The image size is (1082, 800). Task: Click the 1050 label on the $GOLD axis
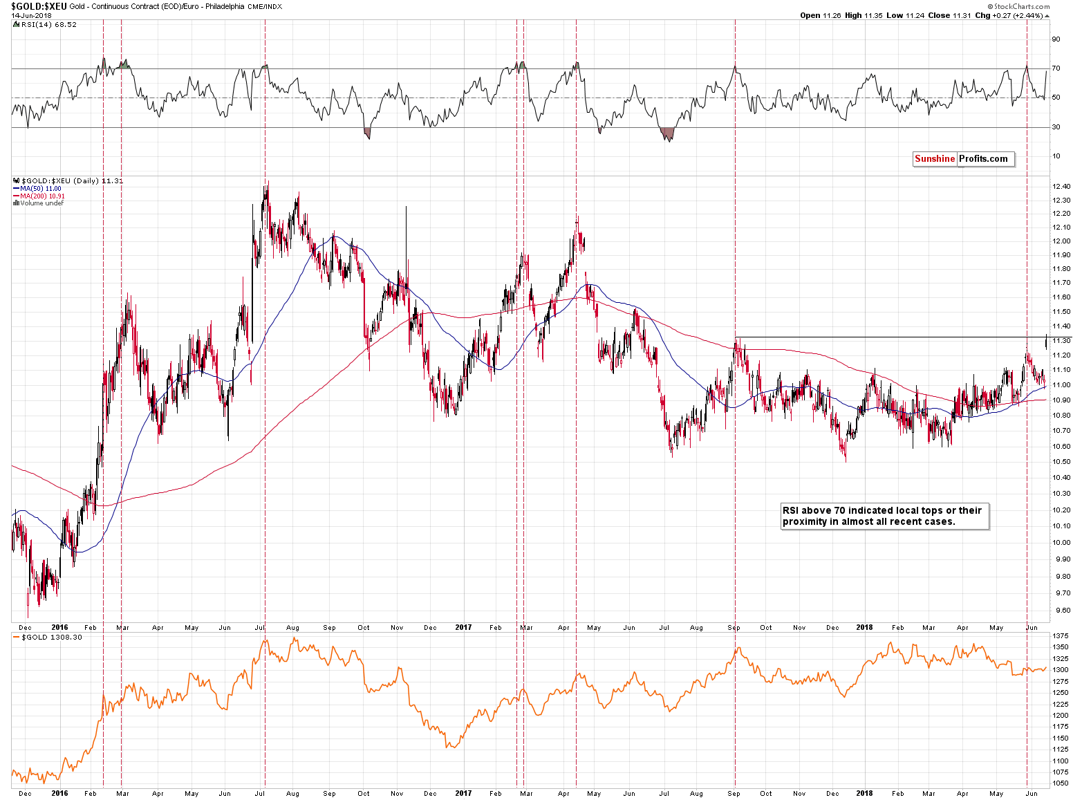click(x=1059, y=784)
